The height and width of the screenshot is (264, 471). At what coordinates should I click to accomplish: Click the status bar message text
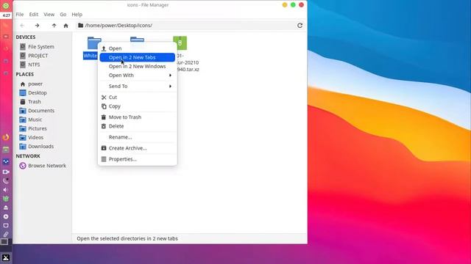click(x=127, y=238)
